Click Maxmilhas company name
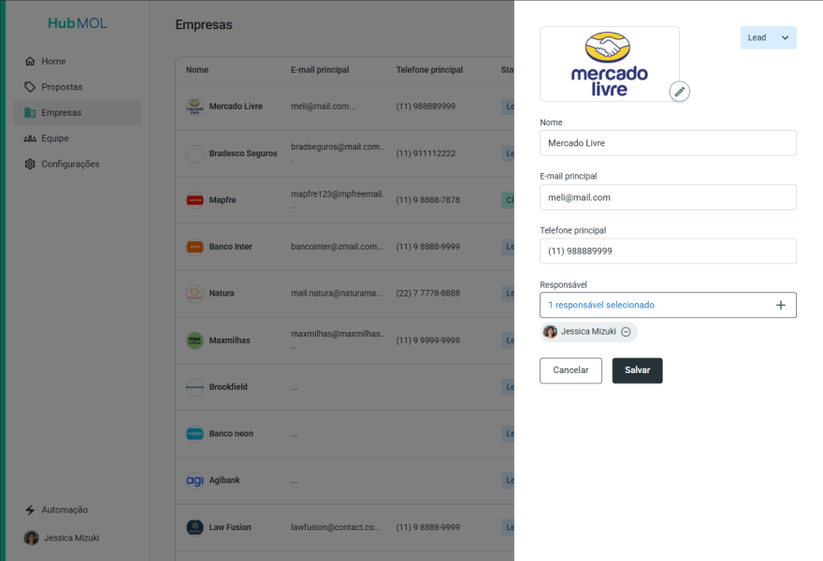The image size is (823, 561). 229,340
